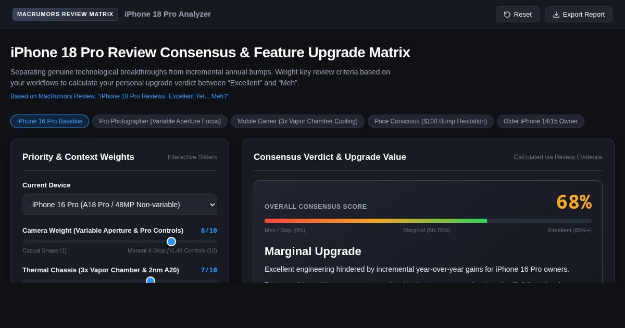Click the Interactive Sliders label
The height and width of the screenshot is (328, 625).
[x=192, y=157]
